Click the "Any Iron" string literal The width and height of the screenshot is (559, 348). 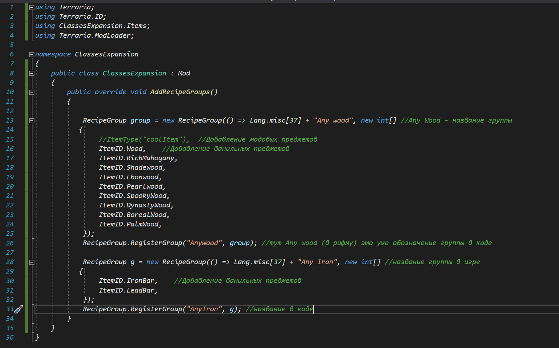coord(318,262)
